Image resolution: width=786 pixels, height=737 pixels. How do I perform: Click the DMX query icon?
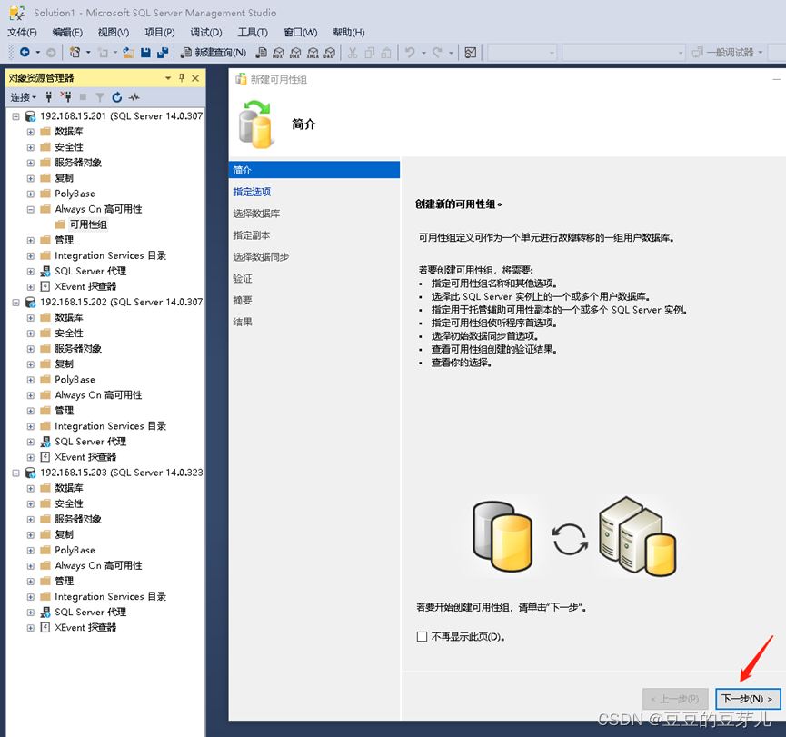coord(295,52)
